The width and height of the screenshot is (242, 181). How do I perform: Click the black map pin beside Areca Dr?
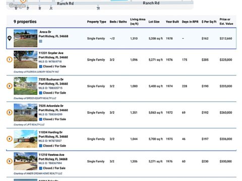point(10,38)
